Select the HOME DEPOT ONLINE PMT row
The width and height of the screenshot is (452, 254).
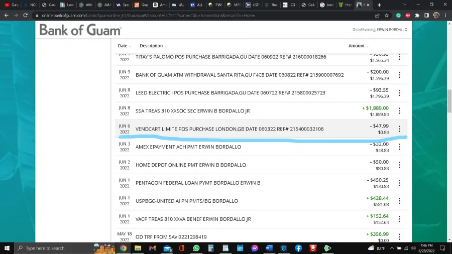tap(261, 165)
